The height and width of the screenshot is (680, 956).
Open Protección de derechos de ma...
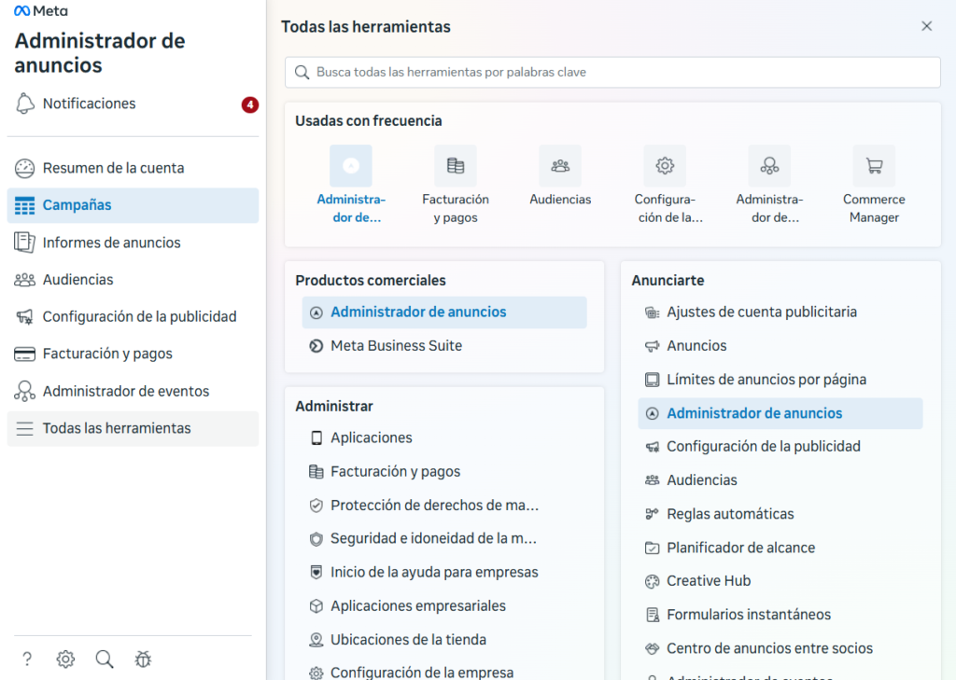pyautogui.click(x=444, y=506)
